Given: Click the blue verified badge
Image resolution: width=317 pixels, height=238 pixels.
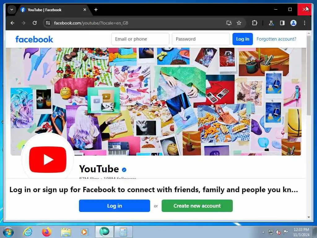Looking at the screenshot, I should [x=124, y=170].
